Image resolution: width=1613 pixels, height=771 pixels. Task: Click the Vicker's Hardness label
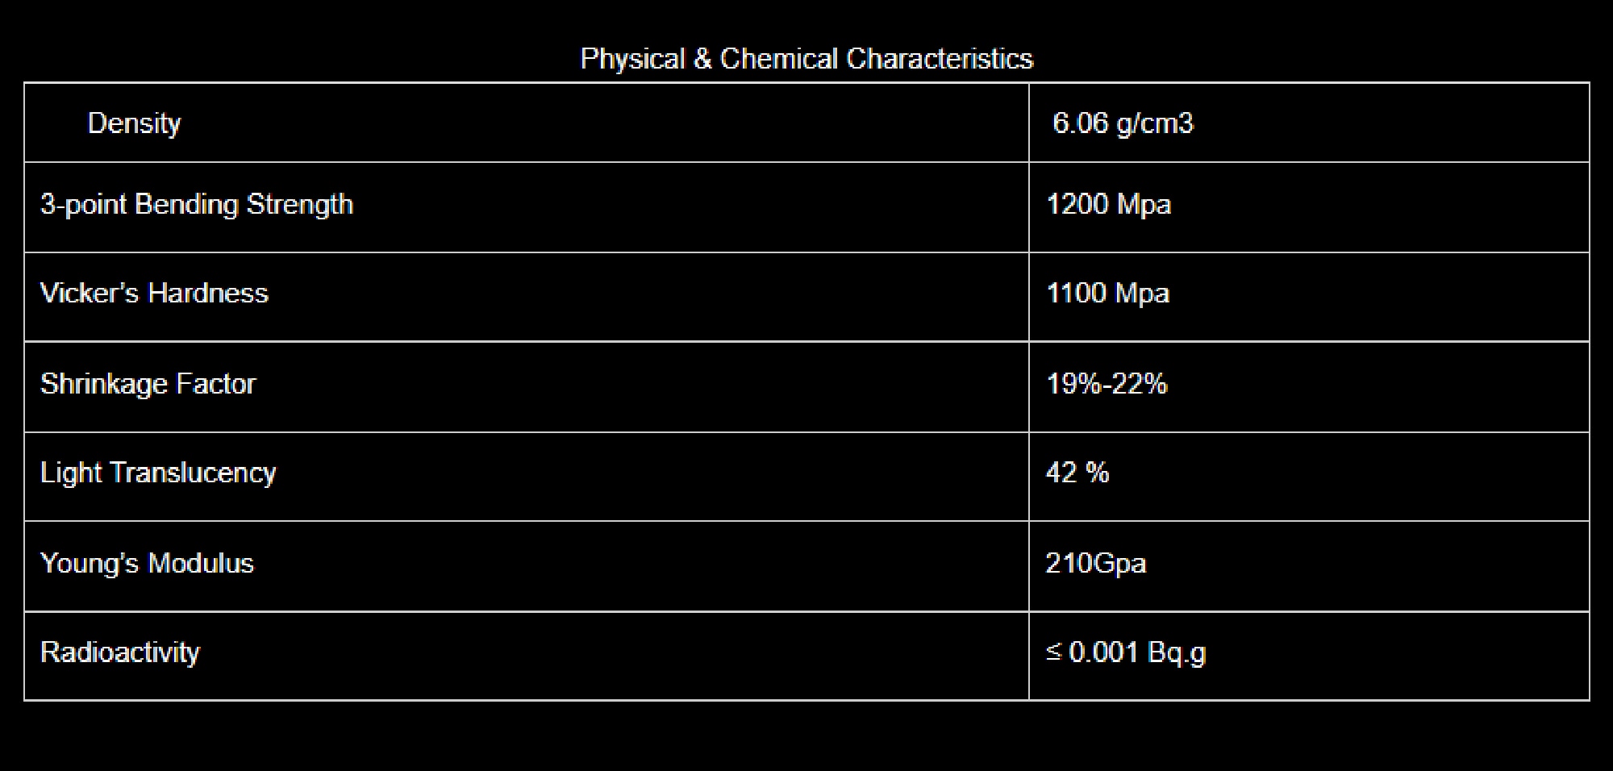pyautogui.click(x=154, y=294)
